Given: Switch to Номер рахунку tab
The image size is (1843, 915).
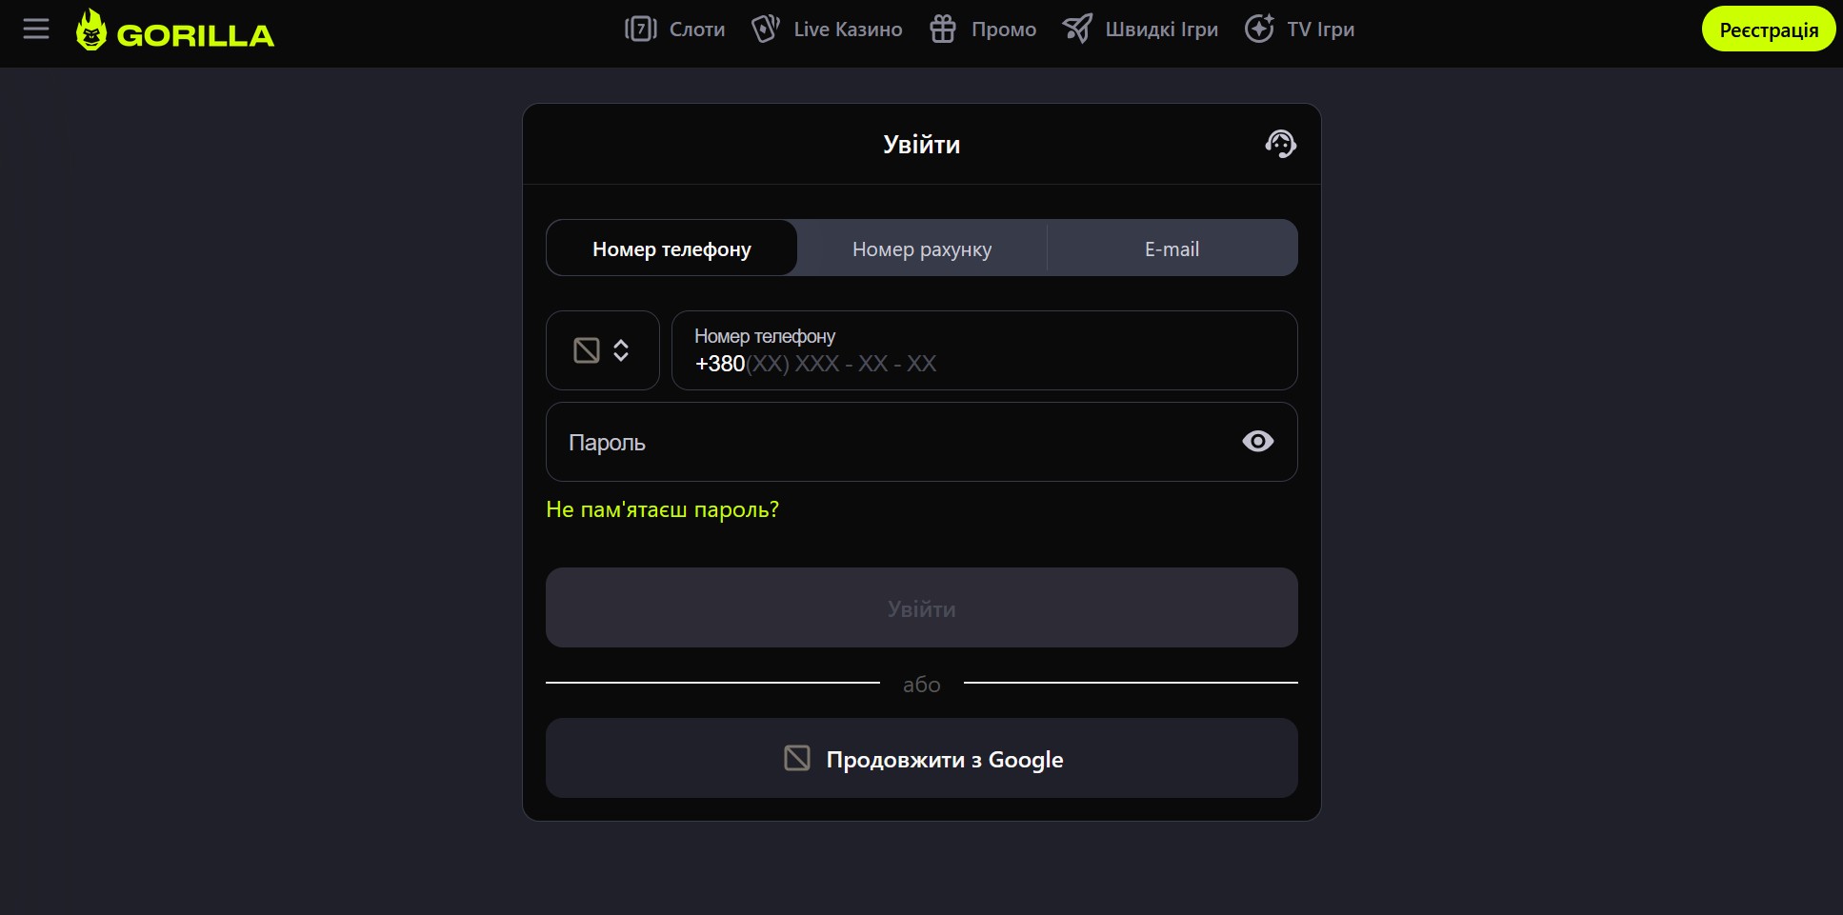Looking at the screenshot, I should [921, 249].
